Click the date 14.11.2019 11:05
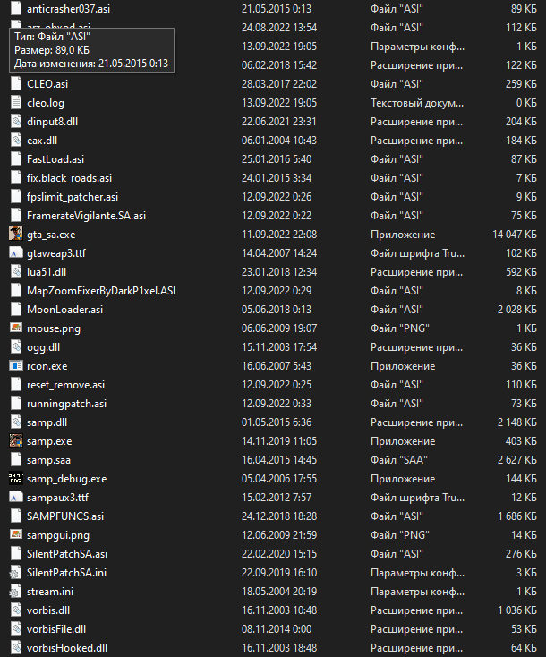This screenshot has height=657, width=546. coord(279,440)
